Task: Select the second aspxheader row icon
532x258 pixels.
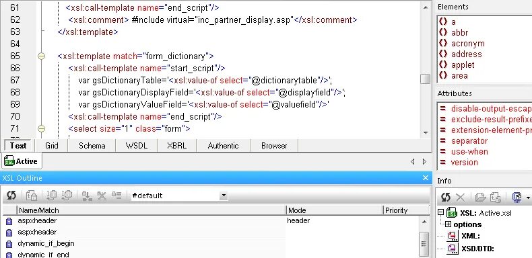Action: [x=9, y=232]
